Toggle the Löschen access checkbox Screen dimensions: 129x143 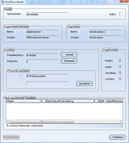coord(120,79)
